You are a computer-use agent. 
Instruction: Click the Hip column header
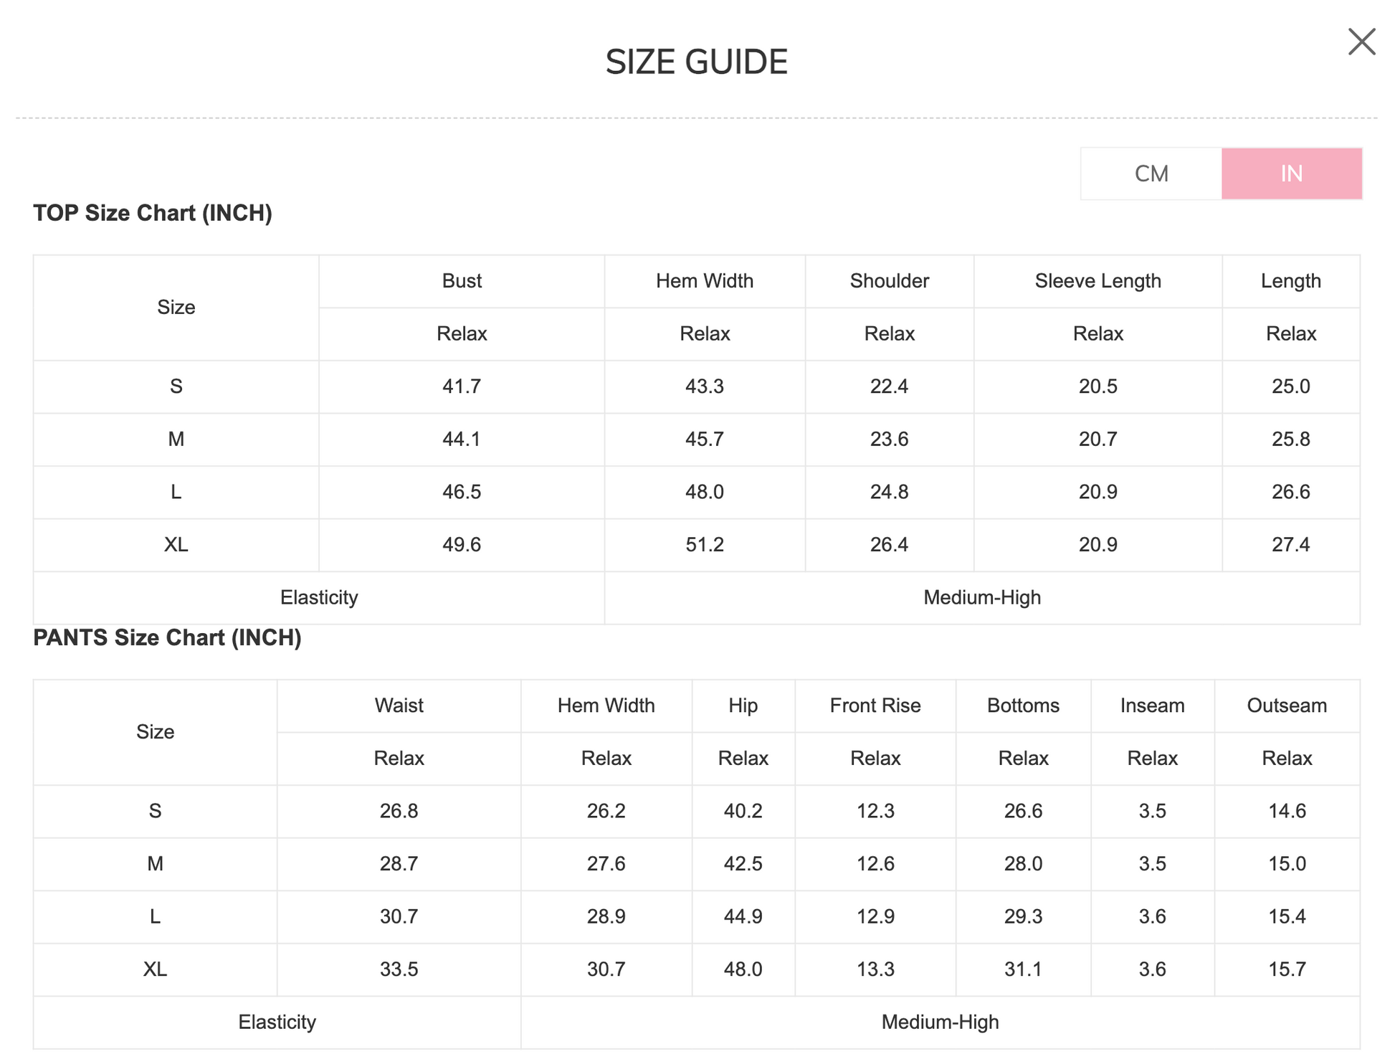point(743,706)
